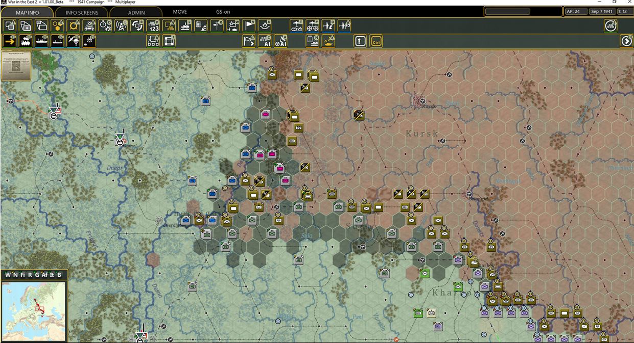
Task: Toggle the B region filter above minimap
Action: coord(59,275)
